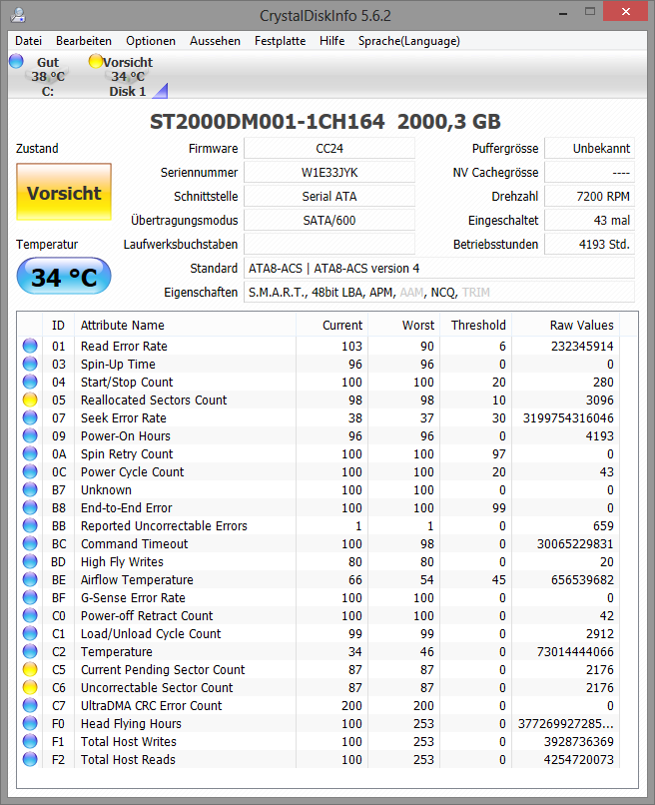This screenshot has height=805, width=655.
Task: Click the empty Laufwerksbuchstaben field
Action: point(329,245)
